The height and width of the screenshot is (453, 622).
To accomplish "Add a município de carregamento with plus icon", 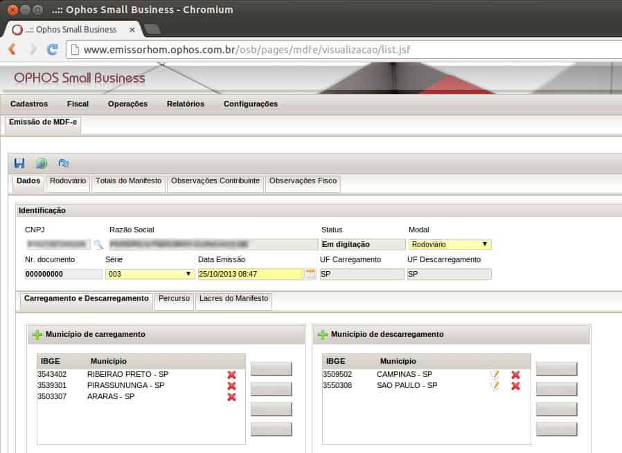I will [x=37, y=335].
